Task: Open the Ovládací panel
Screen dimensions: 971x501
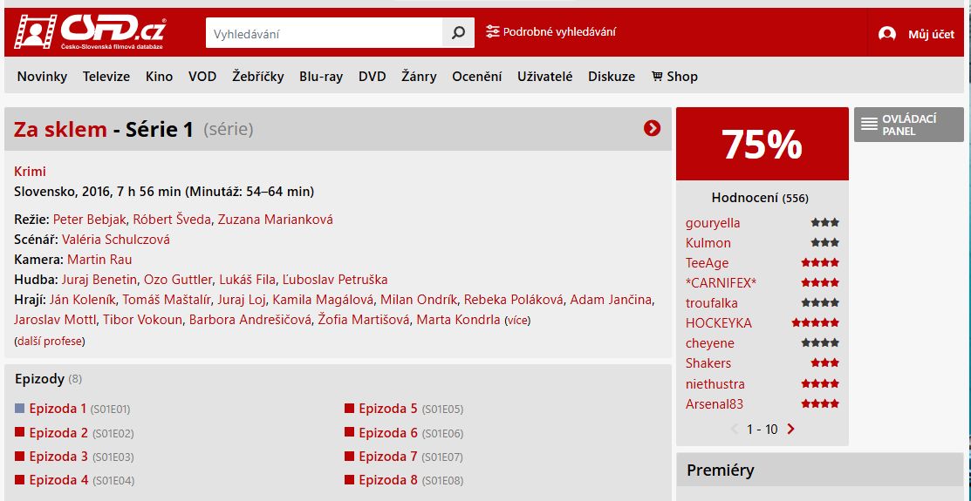Action: click(908, 125)
